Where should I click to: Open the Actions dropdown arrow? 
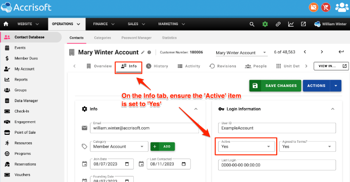point(336,86)
